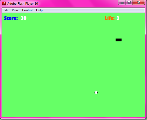Click the white ball in game
The height and width of the screenshot is (120, 147).
96,93
